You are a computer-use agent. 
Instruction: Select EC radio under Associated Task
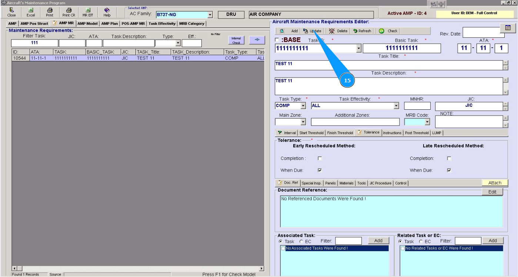pyautogui.click(x=301, y=242)
